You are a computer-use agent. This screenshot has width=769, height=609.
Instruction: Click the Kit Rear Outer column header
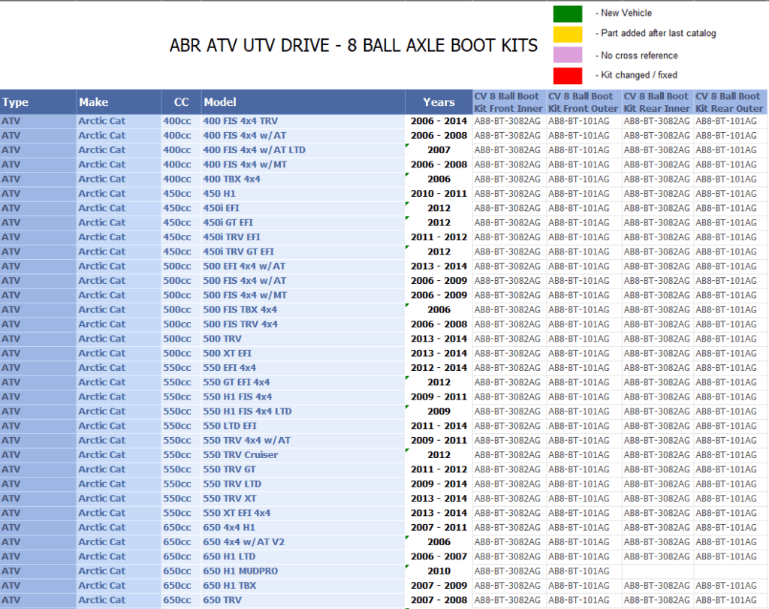tap(728, 102)
